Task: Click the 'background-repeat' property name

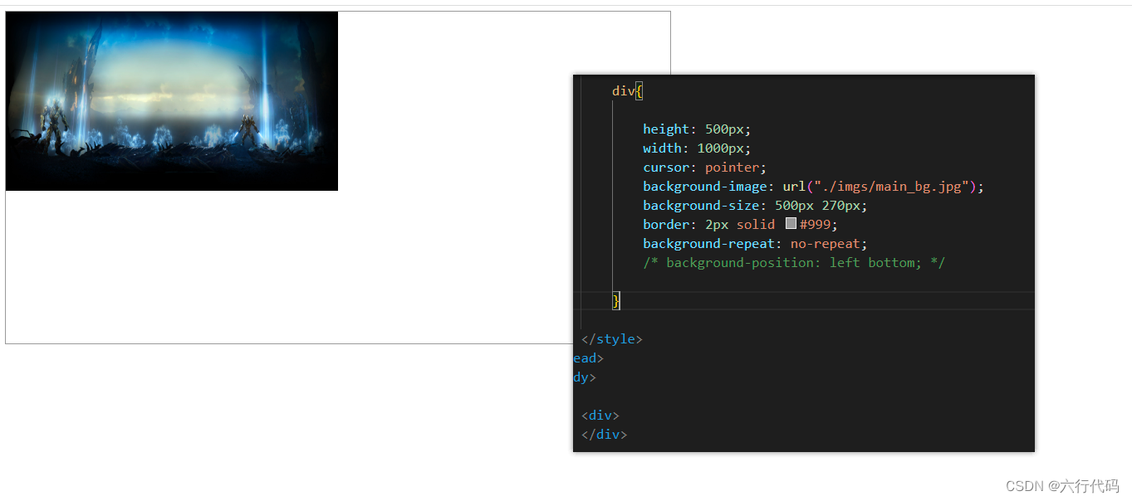Action: click(x=709, y=243)
